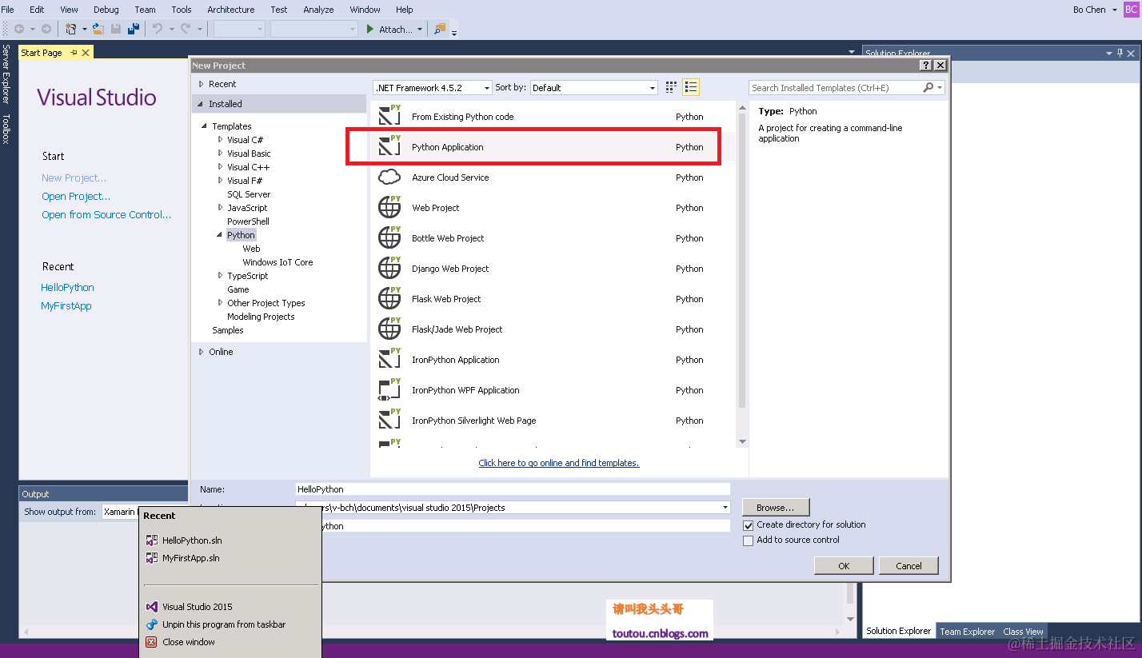Open the Sort by Default dropdown

tap(653, 88)
